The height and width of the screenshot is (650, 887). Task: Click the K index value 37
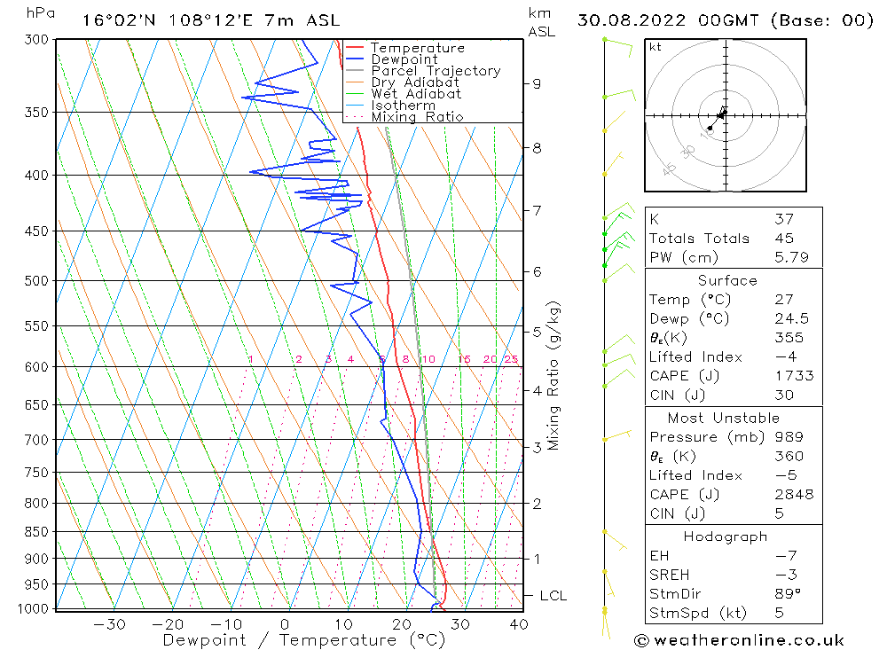(x=784, y=219)
